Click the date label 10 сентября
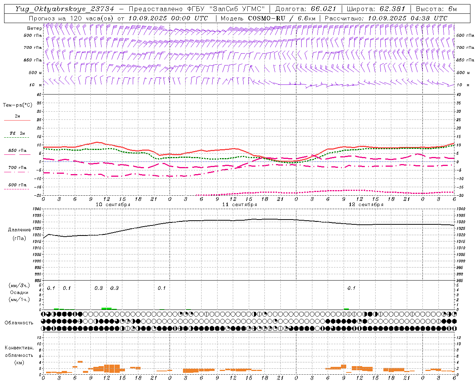 click(x=113, y=205)
